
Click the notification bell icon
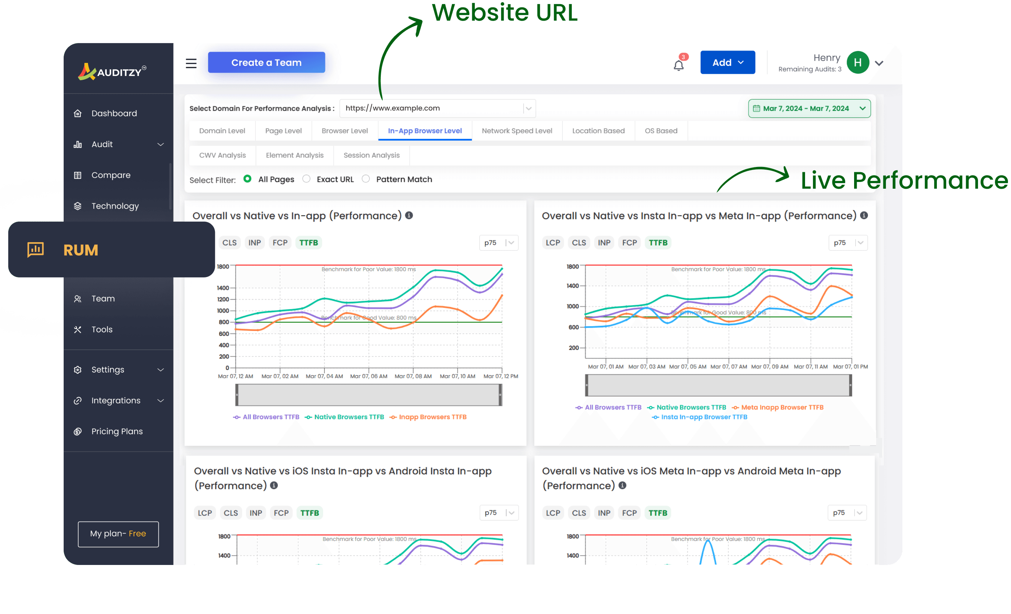(679, 64)
